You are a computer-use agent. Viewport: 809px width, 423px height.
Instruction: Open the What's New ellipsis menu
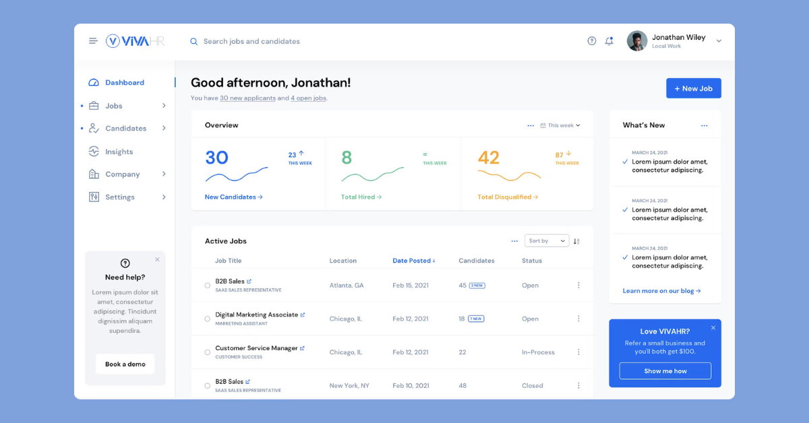[705, 125]
